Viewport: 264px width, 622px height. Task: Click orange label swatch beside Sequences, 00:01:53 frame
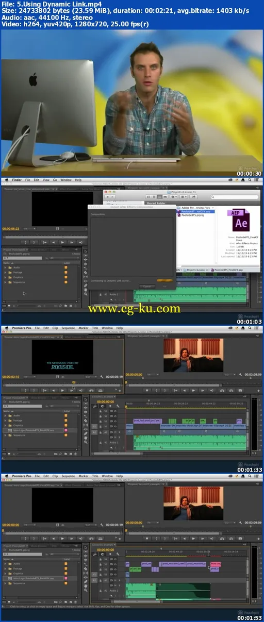pyautogui.click(x=66, y=583)
